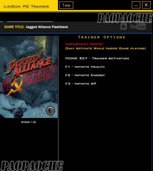
Task: Open the YouTube link icon
Action: (x=138, y=27)
